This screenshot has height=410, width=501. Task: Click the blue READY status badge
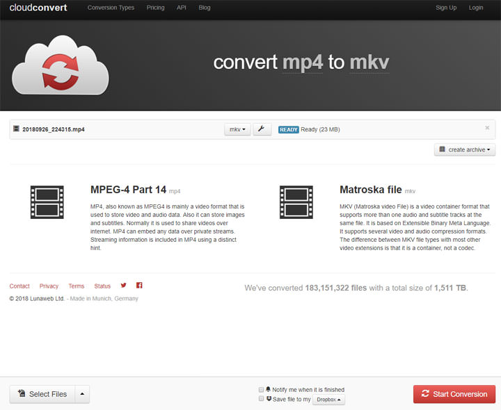(x=289, y=129)
